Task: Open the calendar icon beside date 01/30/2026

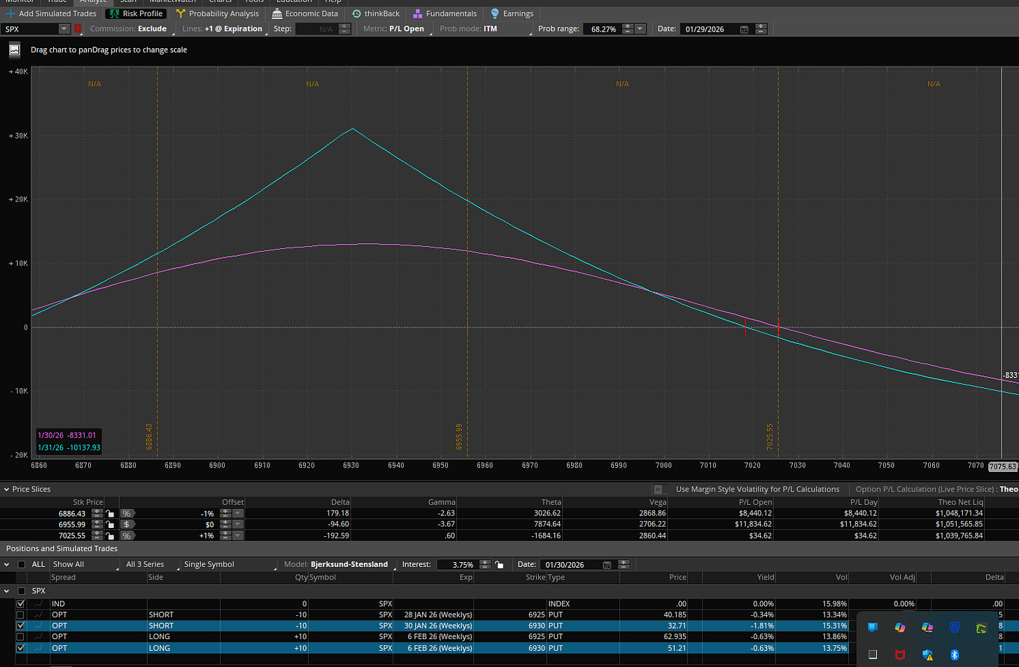Action: [x=607, y=564]
